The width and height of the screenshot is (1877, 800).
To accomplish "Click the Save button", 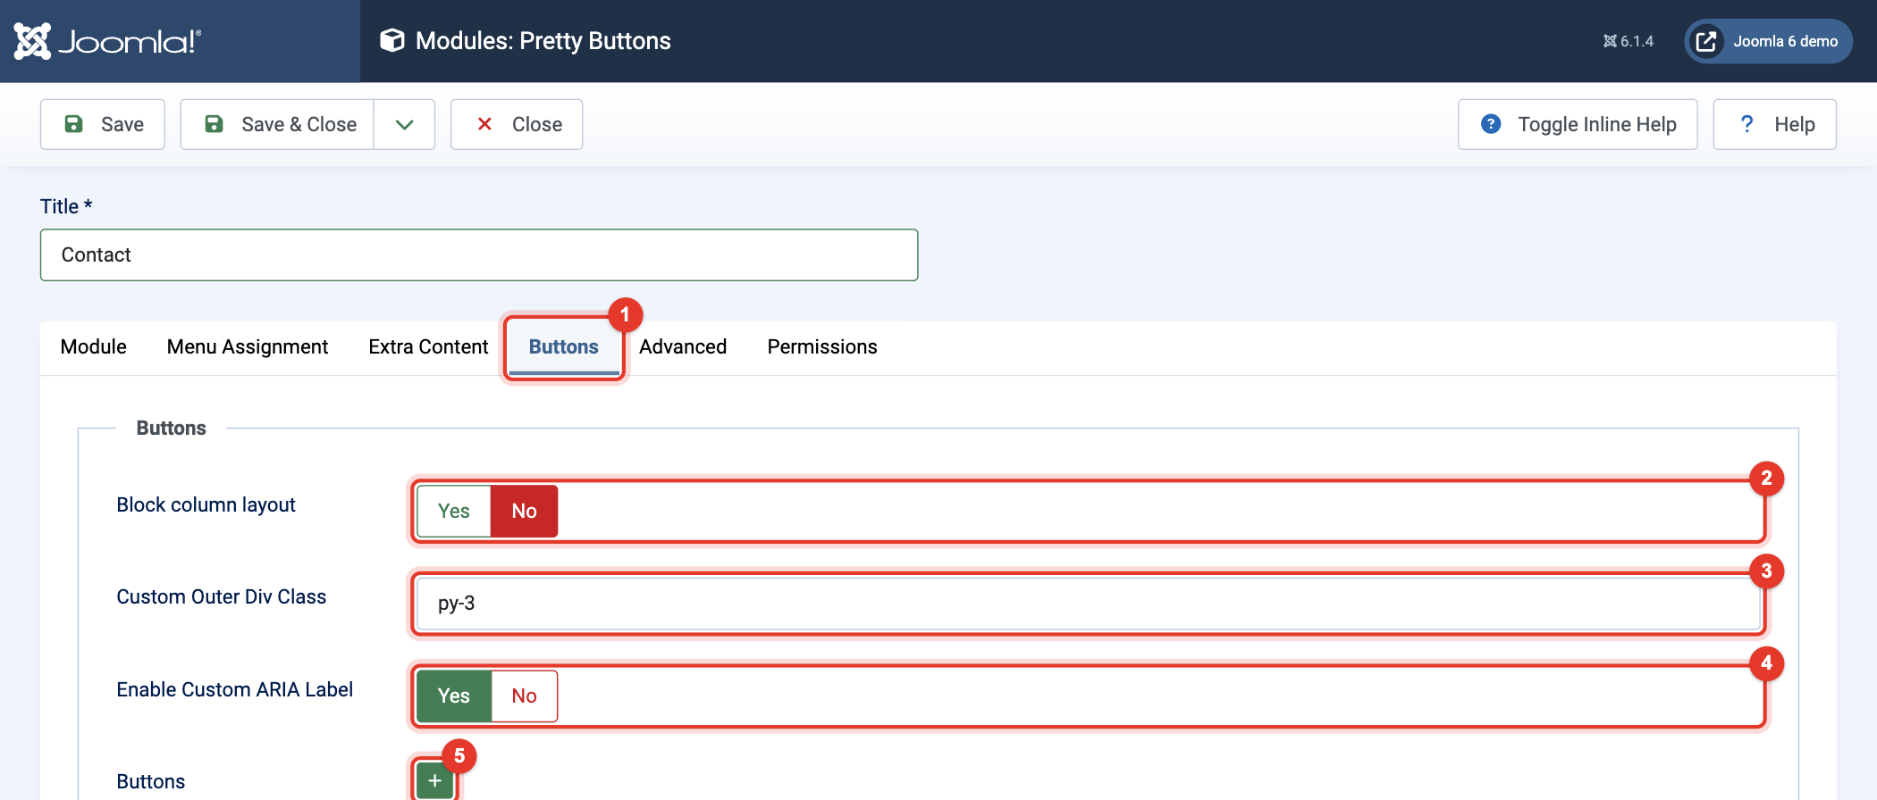I will (103, 124).
